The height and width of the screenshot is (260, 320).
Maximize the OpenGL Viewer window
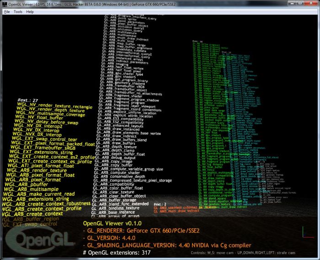tap(300, 3)
